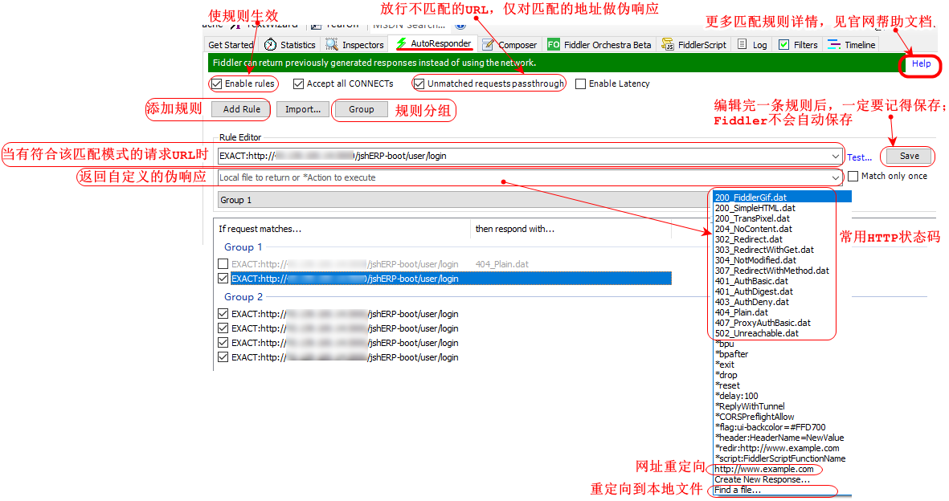
Task: Expand the response action combo box
Action: click(837, 176)
